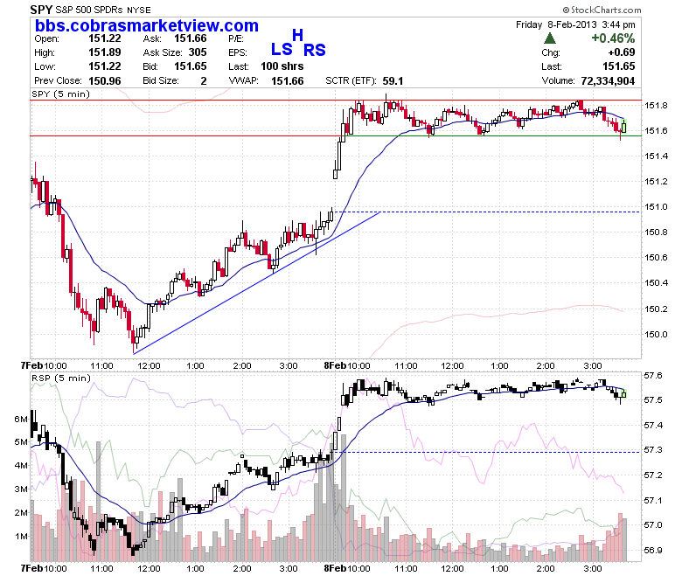The width and height of the screenshot is (682, 576).
Task: Click the 150.8 price axis label
Action: click(x=656, y=232)
